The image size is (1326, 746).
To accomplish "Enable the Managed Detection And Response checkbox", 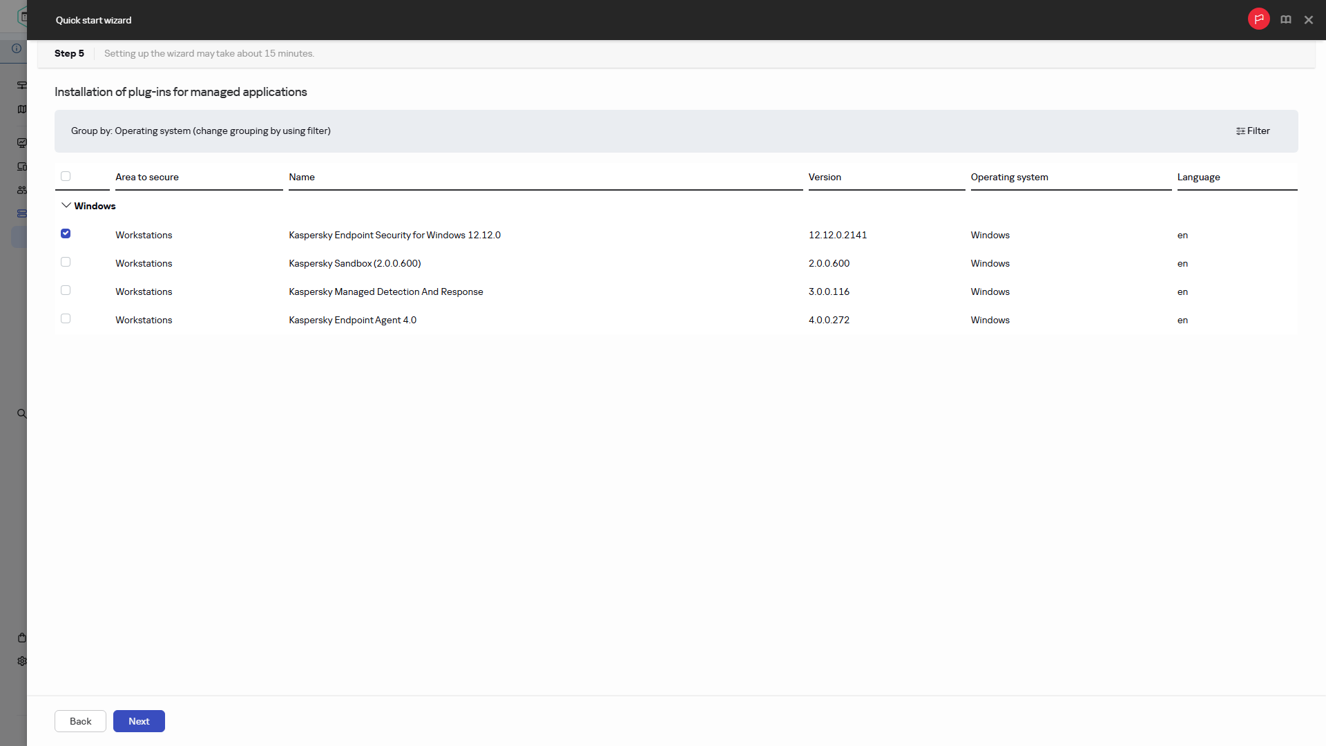I will click(66, 290).
